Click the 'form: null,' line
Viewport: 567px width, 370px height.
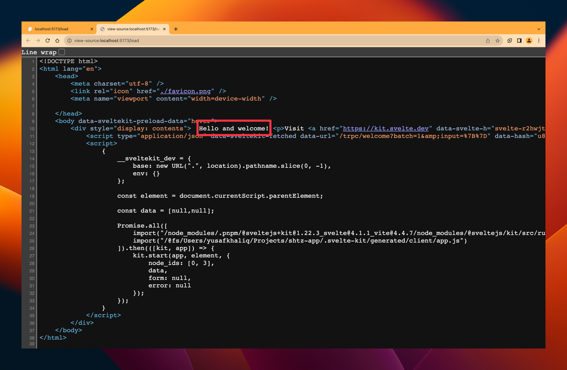[x=170, y=278]
